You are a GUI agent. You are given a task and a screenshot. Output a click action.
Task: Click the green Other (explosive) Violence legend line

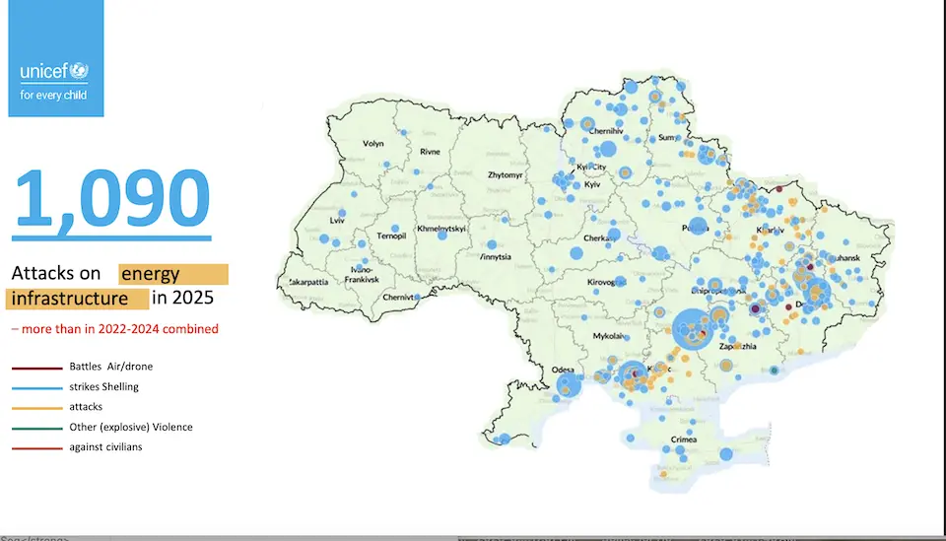(36, 429)
